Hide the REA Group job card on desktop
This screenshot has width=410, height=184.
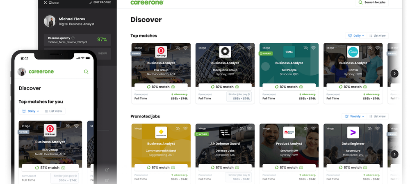pyautogui.click(x=178, y=48)
